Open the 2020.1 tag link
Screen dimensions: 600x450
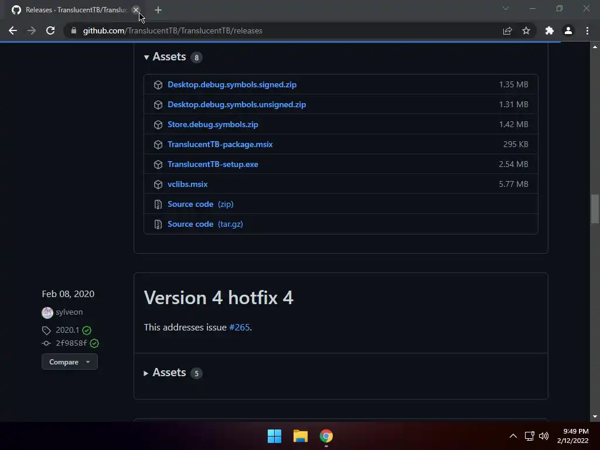coord(67,330)
